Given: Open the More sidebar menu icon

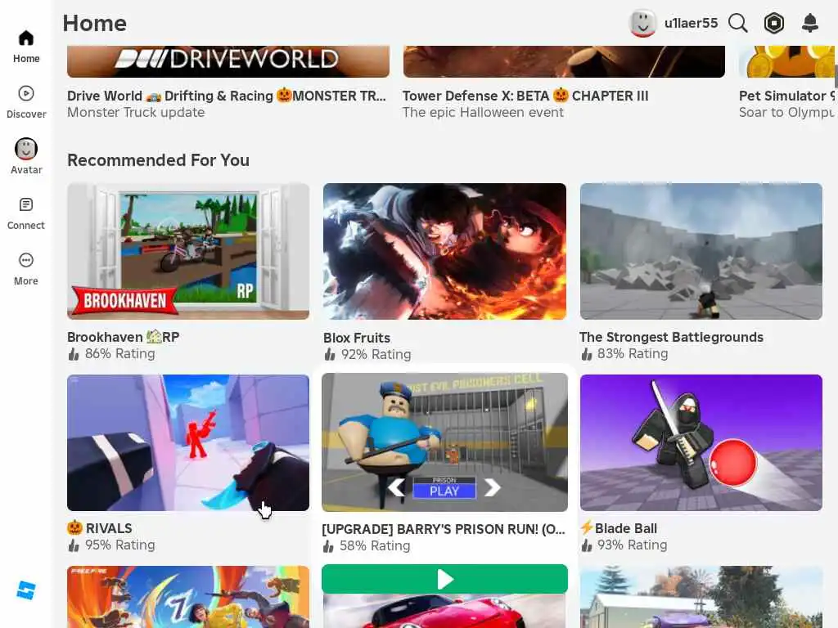Looking at the screenshot, I should [25, 260].
